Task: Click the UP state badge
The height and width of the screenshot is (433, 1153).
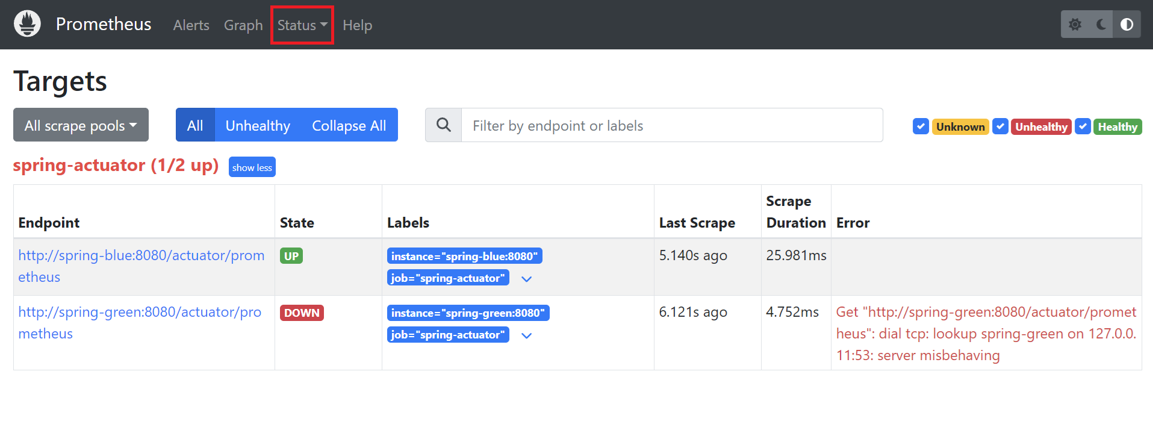Action: click(x=291, y=256)
